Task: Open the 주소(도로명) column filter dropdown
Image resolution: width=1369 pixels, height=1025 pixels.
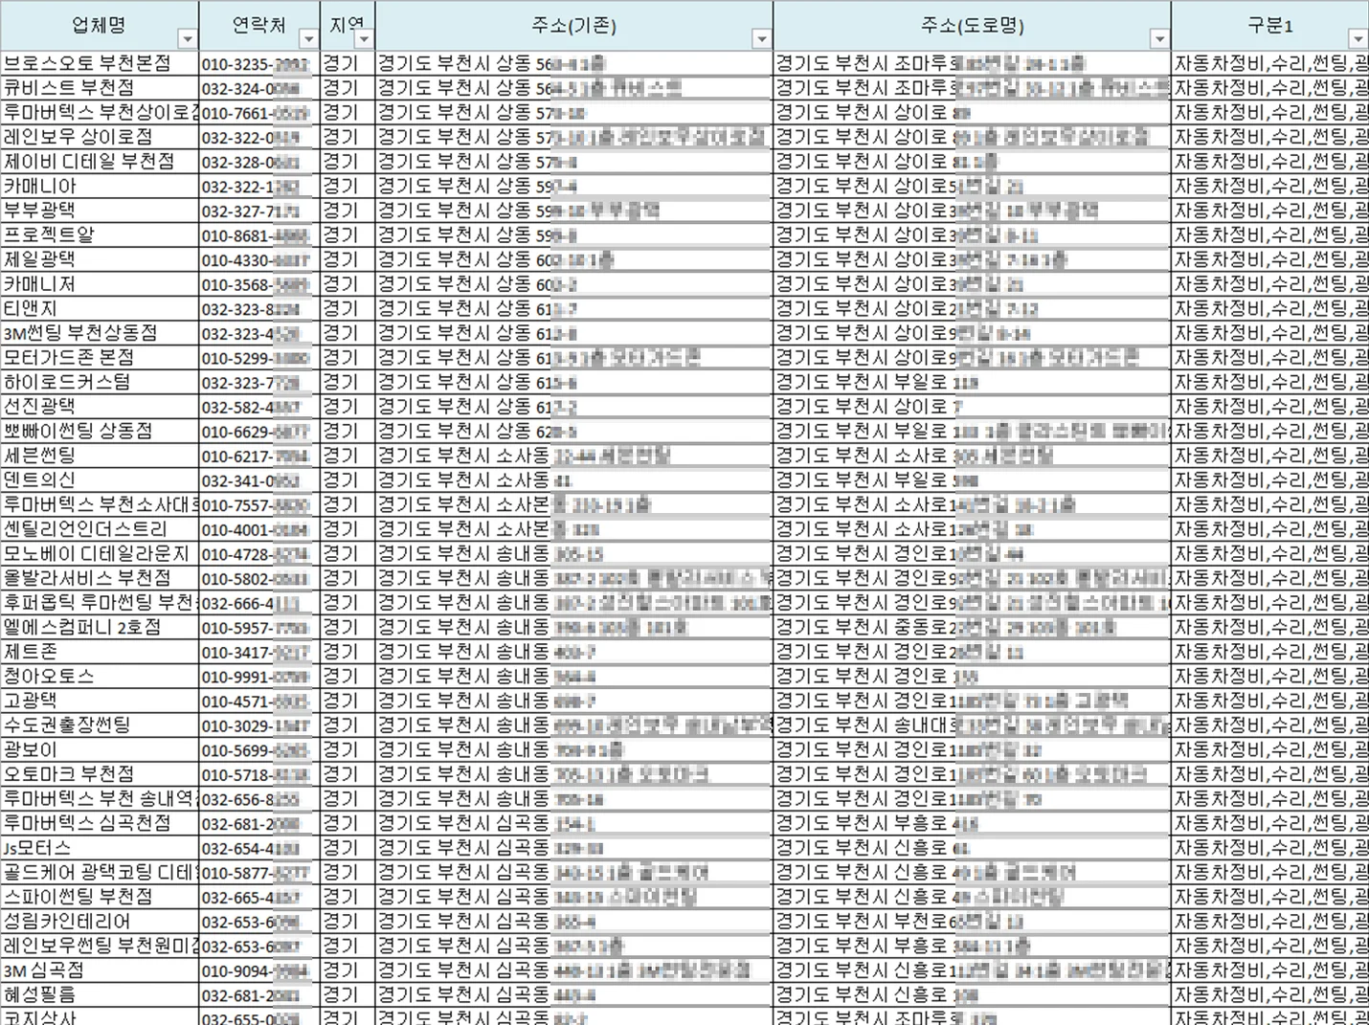Action: [1159, 39]
